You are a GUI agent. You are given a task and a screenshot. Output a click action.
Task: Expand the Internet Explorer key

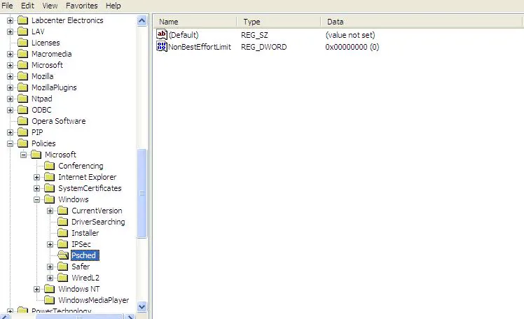click(36, 177)
